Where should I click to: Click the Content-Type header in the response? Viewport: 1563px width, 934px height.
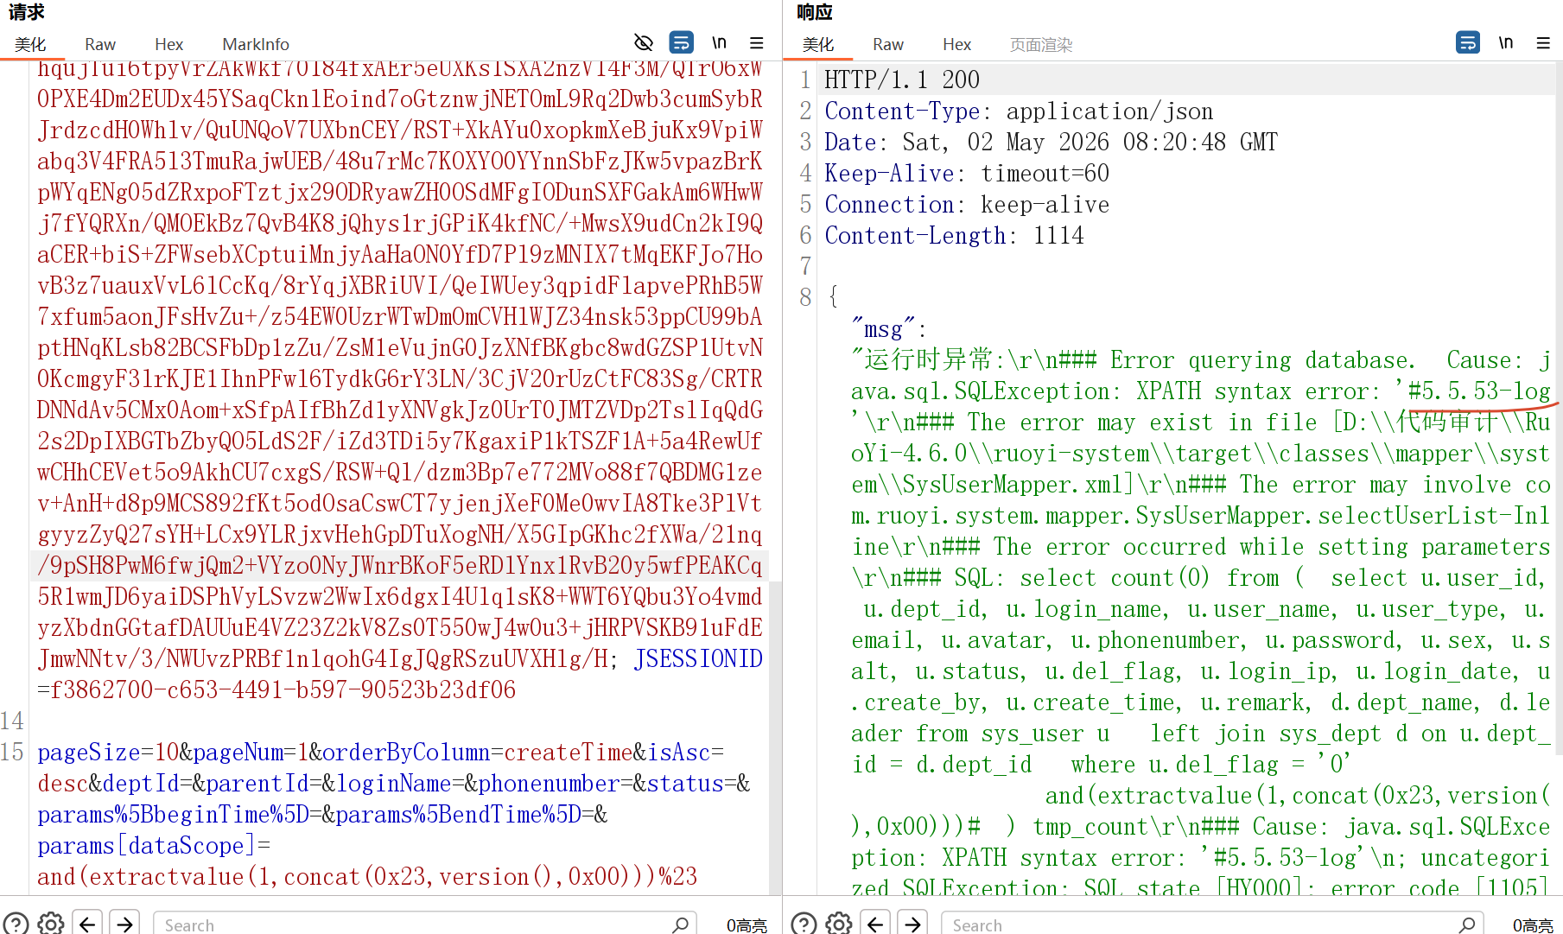(902, 111)
